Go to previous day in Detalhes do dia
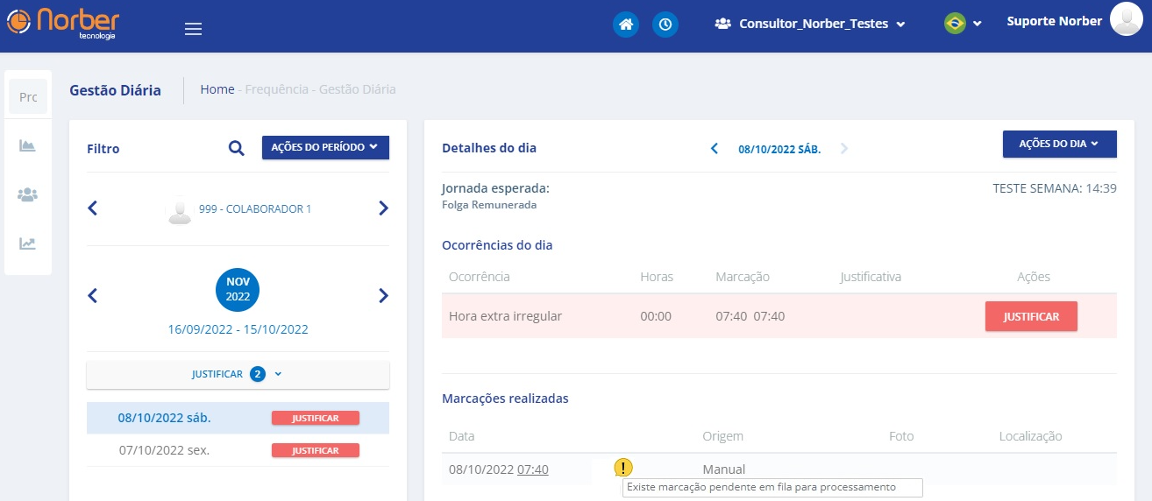The width and height of the screenshot is (1152, 501). pyautogui.click(x=715, y=149)
